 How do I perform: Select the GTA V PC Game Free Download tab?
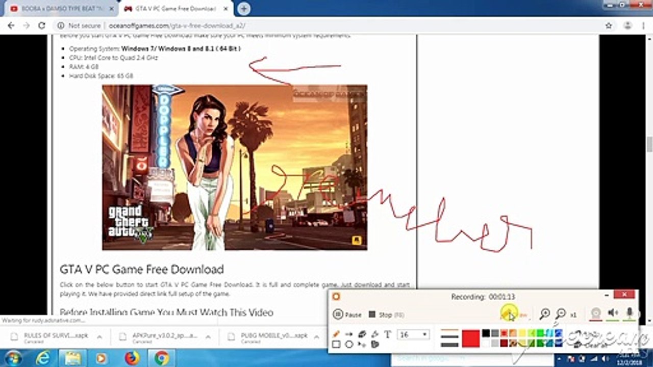pos(177,9)
